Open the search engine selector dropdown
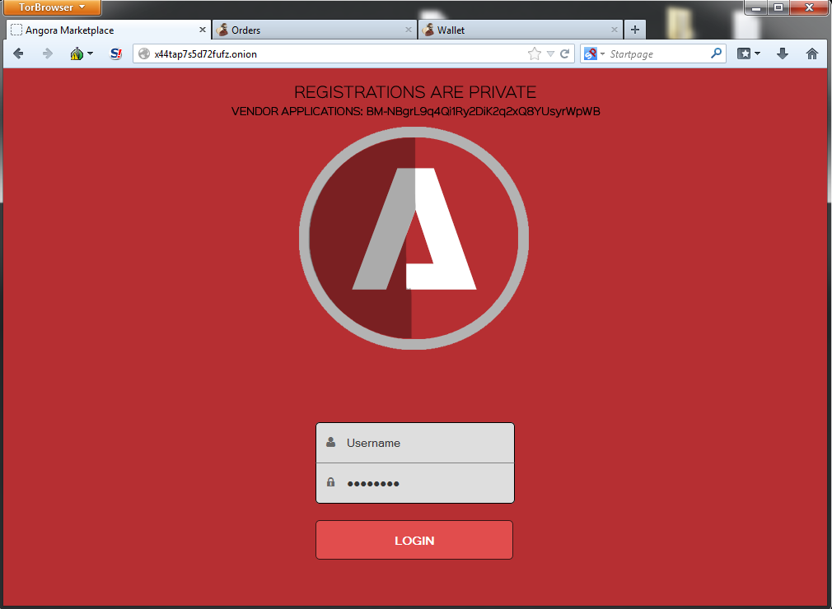The image size is (832, 609). point(602,54)
